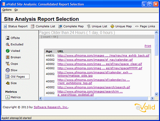The width and height of the screenshot is (160, 121).
Task: Click the horizontal scrollbar thumb
Action: (x=95, y=98)
